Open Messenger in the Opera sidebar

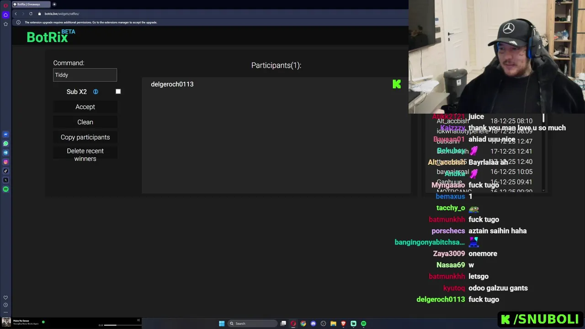(5, 134)
